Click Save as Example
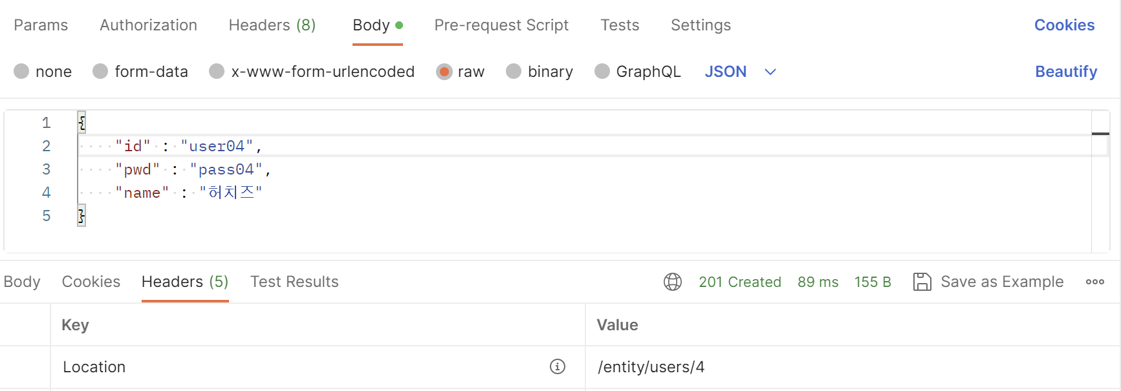 pyautogui.click(x=1002, y=282)
